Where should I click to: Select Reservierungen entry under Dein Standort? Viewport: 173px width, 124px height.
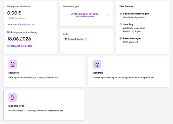(132, 38)
